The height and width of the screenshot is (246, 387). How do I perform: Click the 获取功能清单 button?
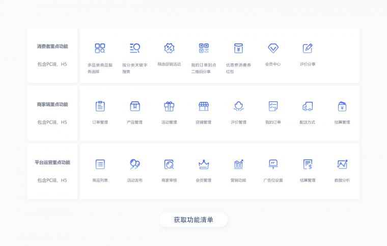click(x=193, y=220)
